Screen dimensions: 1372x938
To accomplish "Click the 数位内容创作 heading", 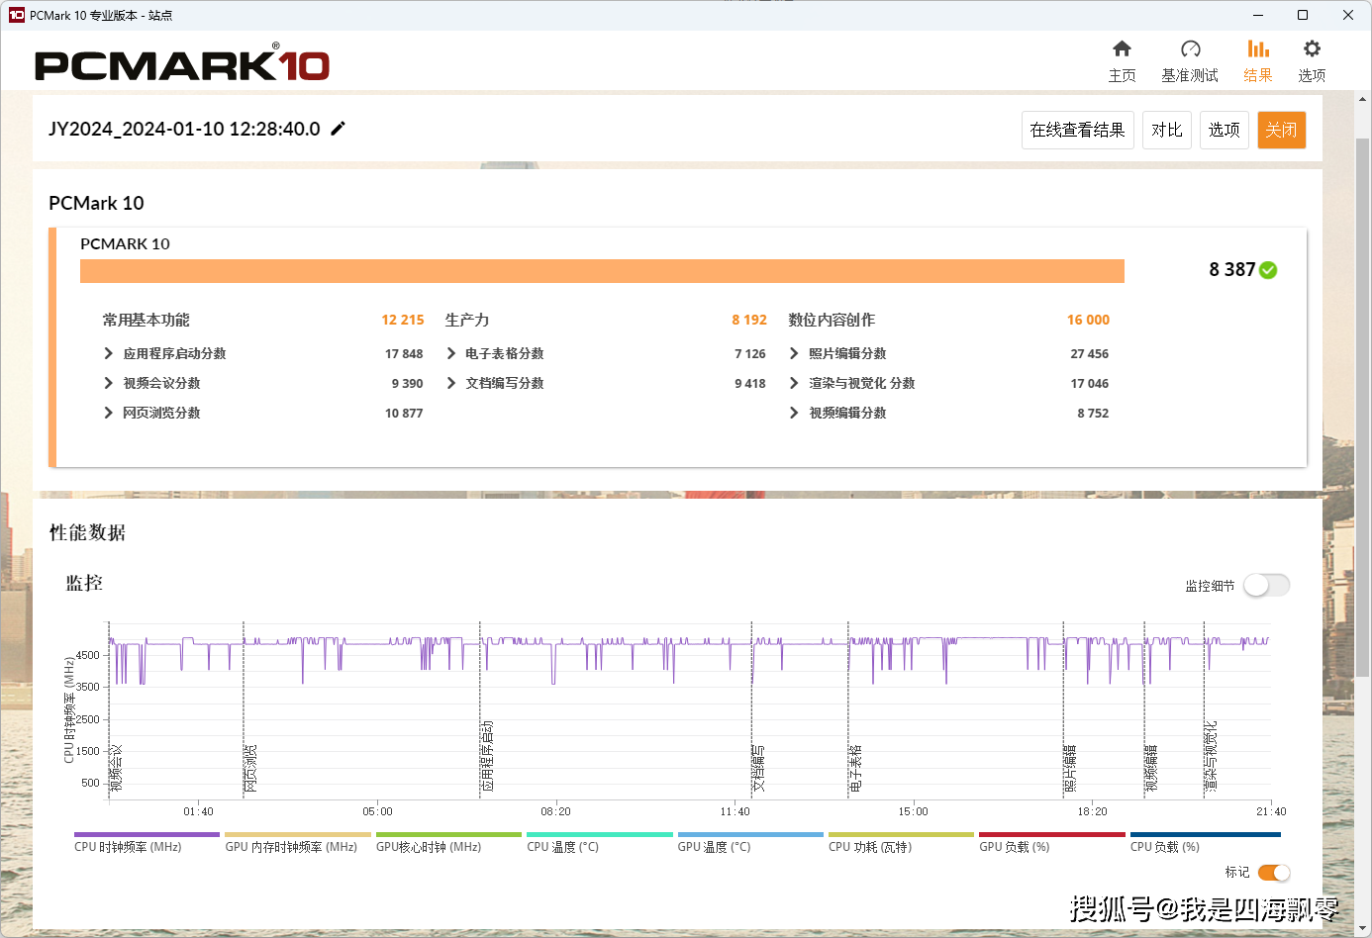I will click(832, 320).
